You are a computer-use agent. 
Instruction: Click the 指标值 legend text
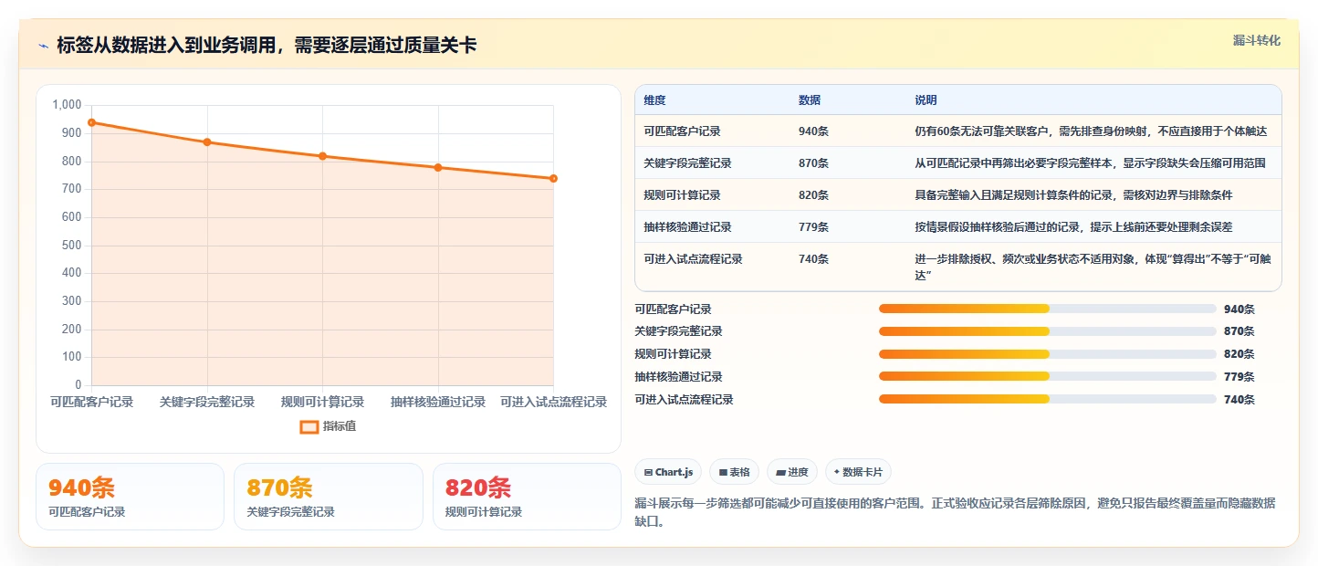point(340,426)
